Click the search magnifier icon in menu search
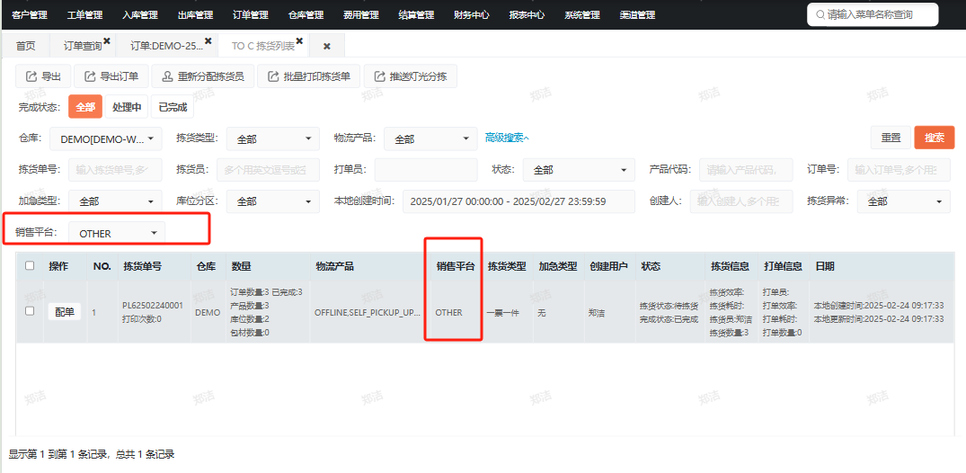The height and width of the screenshot is (473, 966). [x=820, y=14]
